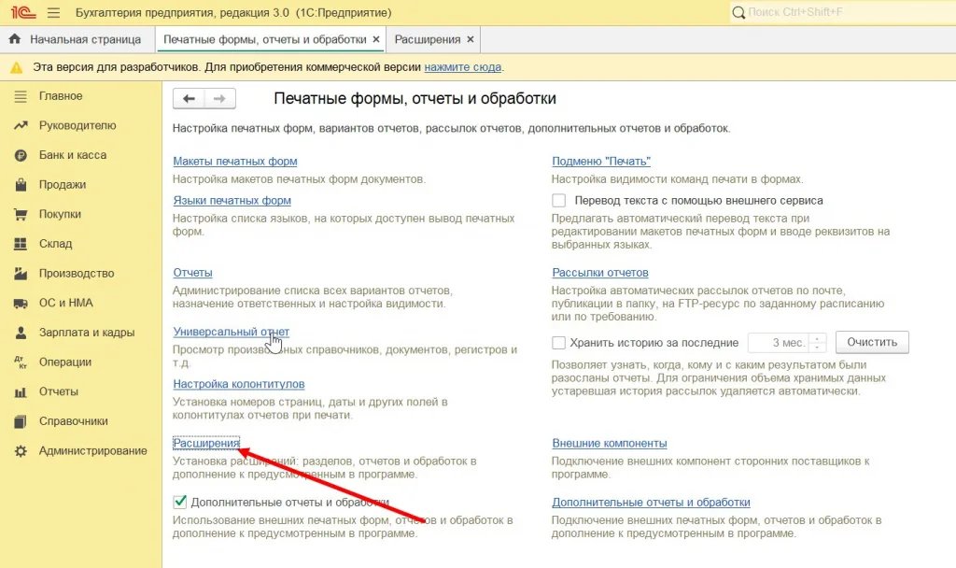Open the Главное section icon
This screenshot has height=568, width=956.
21,96
